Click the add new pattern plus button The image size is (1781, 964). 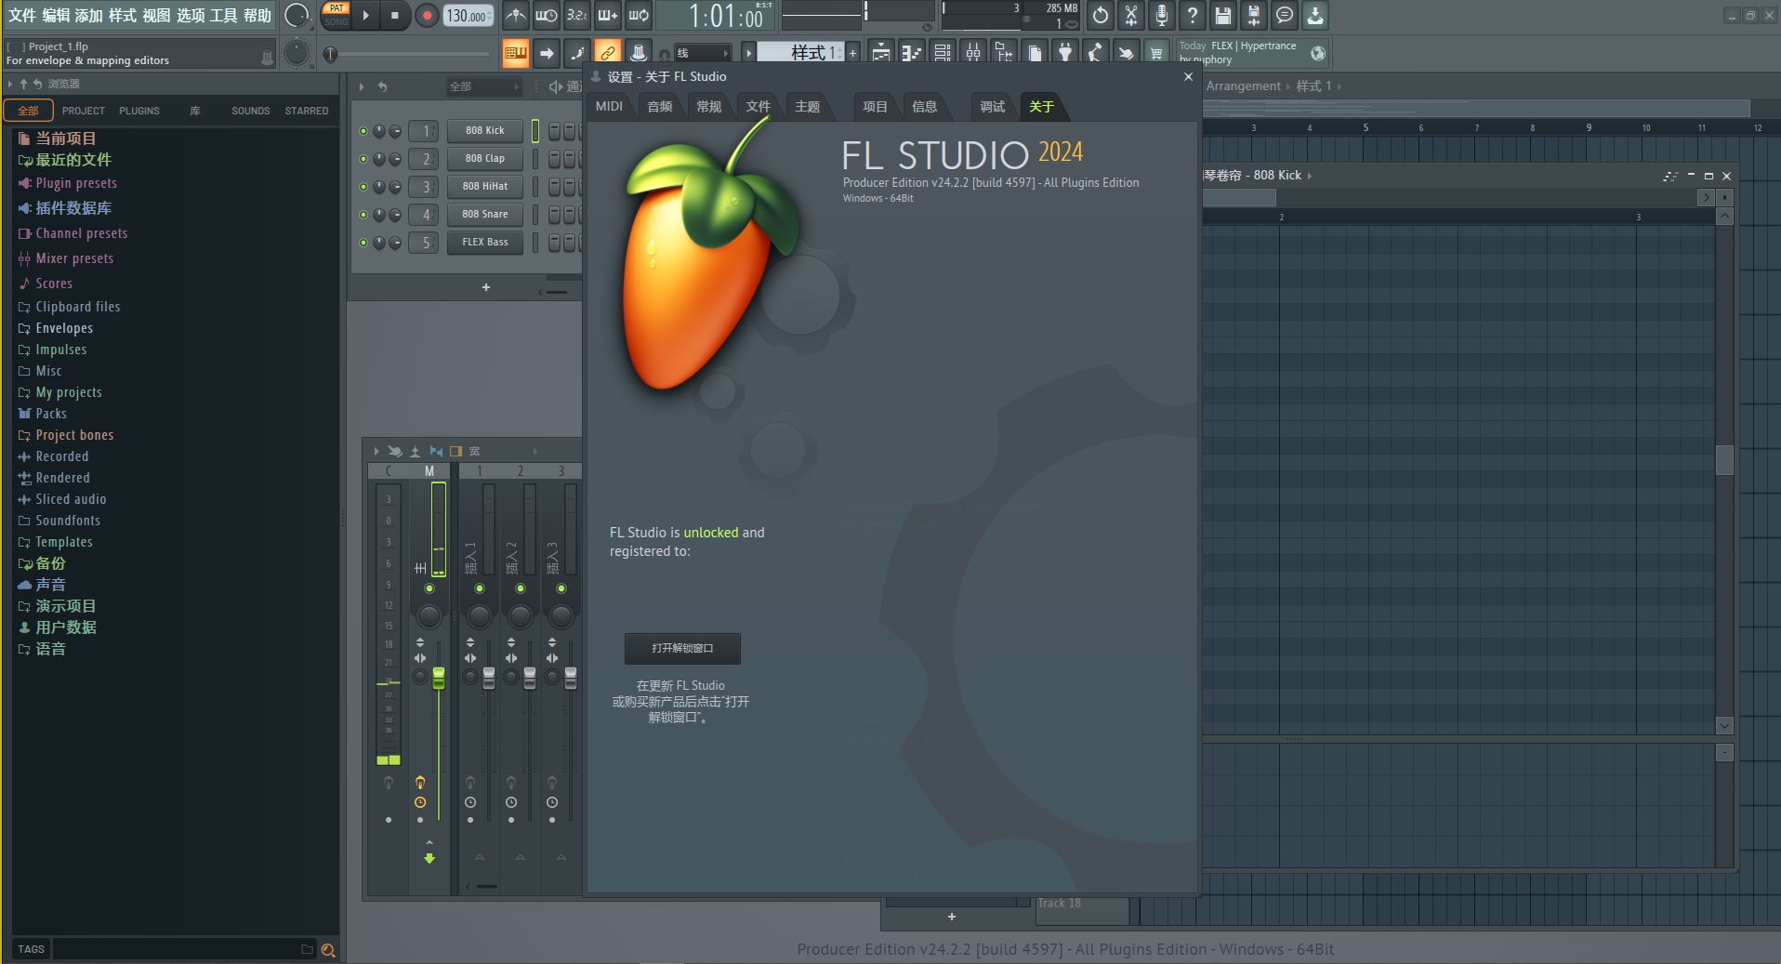point(852,53)
